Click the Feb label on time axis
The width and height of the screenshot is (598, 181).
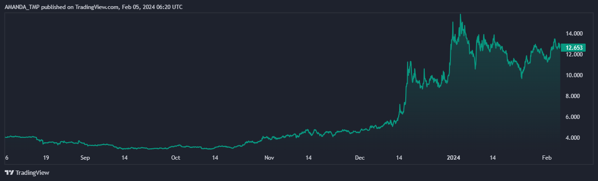click(x=547, y=157)
